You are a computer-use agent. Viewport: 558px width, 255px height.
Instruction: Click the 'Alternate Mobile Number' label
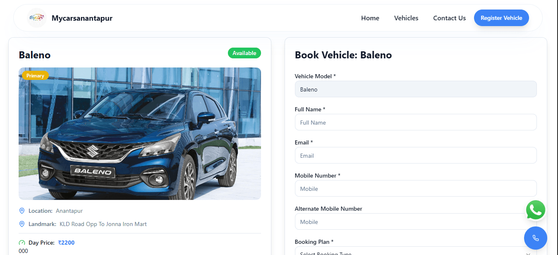pyautogui.click(x=328, y=209)
